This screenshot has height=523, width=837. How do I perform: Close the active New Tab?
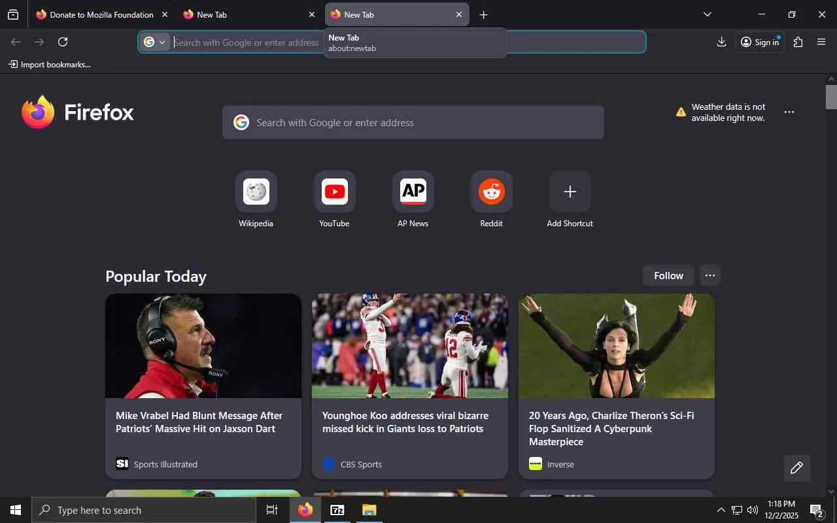[x=459, y=14]
